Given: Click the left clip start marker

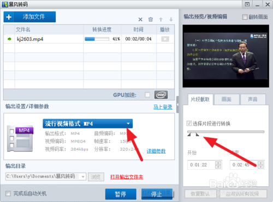Looking at the screenshot, I should 189,134.
